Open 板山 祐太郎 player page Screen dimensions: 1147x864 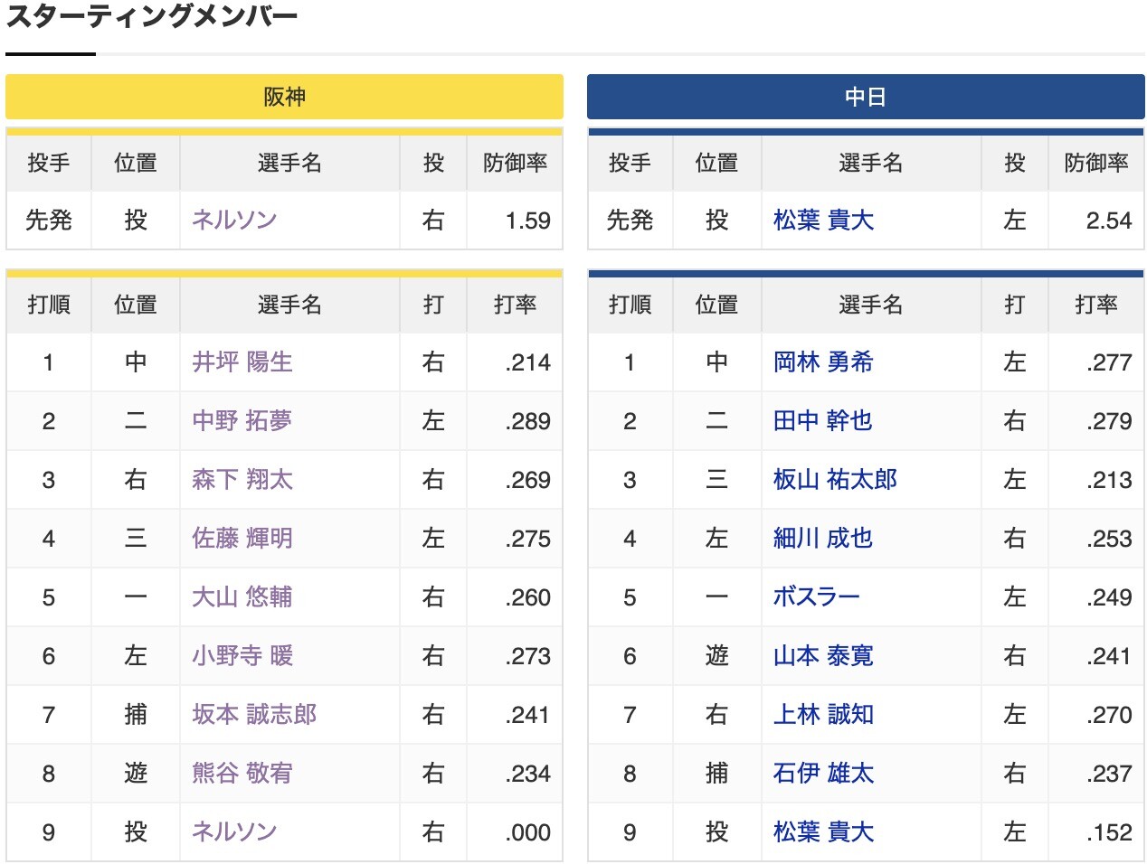click(x=835, y=479)
